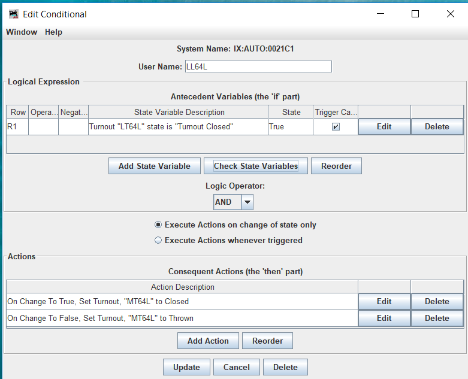Toggle the Trigger Calculation checkbox for row R1

[336, 127]
